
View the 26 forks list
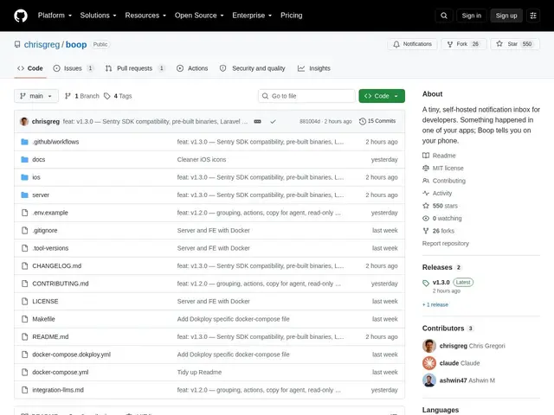tap(439, 231)
